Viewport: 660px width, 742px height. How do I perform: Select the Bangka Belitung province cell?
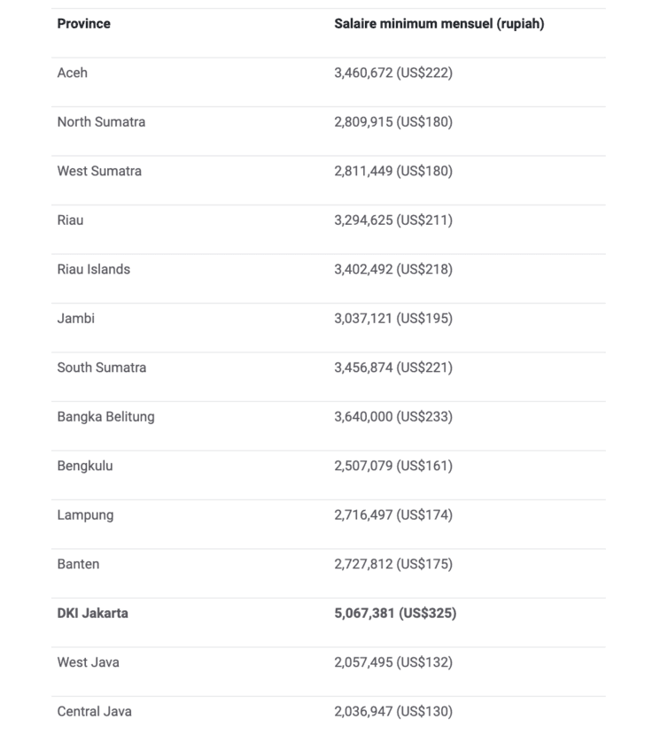pos(105,416)
